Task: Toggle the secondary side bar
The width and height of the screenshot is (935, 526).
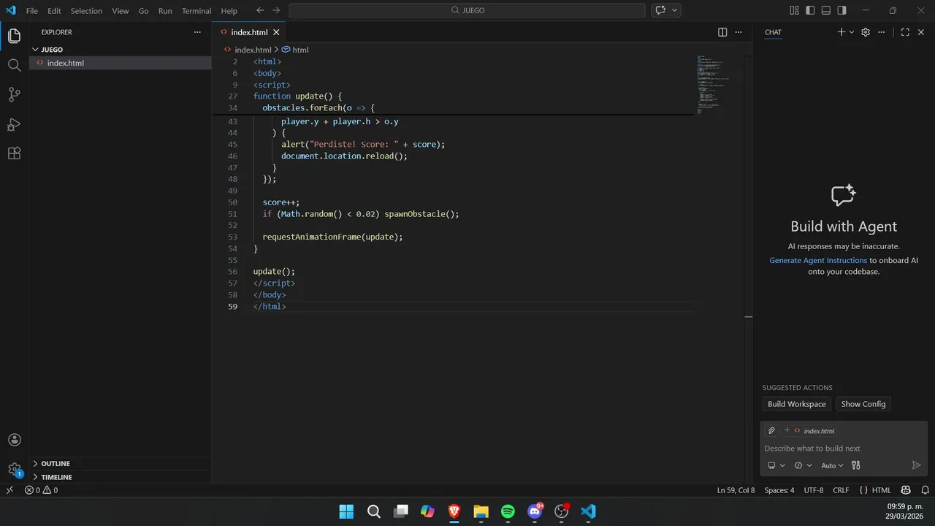Action: [842, 10]
